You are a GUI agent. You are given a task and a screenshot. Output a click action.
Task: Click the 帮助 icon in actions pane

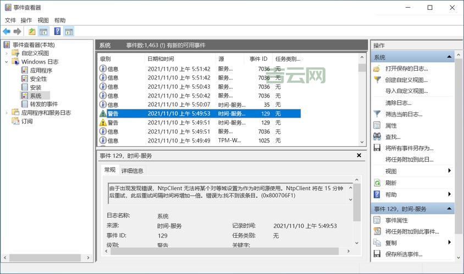pyautogui.click(x=377, y=195)
